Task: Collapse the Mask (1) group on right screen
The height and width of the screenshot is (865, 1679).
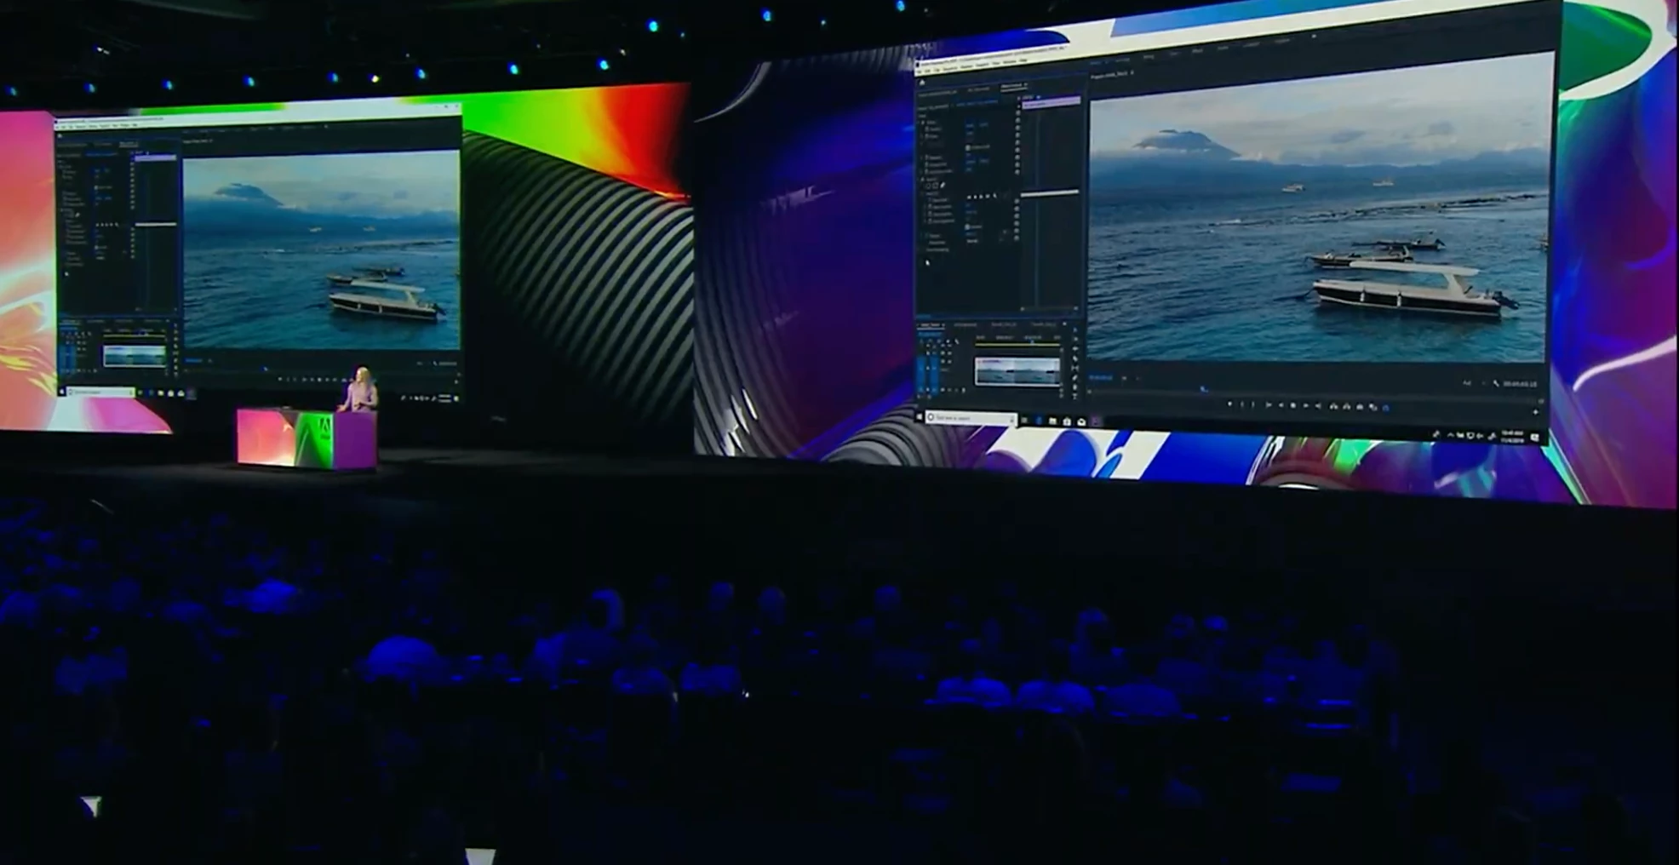Action: (x=922, y=193)
